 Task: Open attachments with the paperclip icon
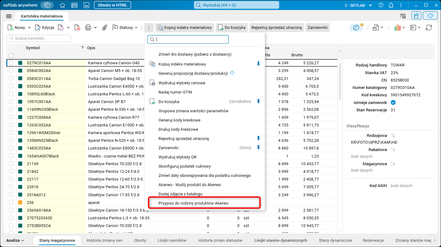[x=105, y=28]
